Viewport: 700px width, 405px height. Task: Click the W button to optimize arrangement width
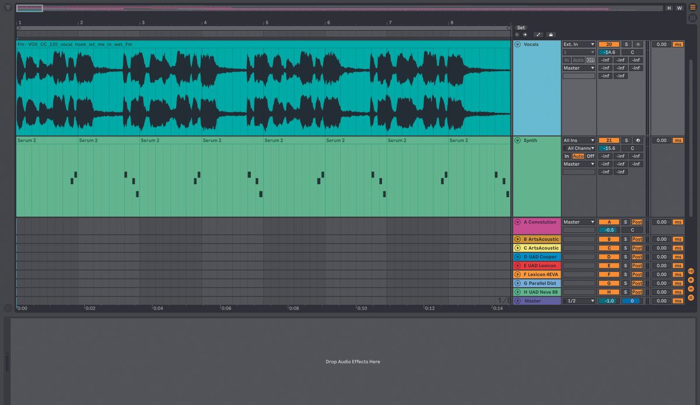pos(679,8)
